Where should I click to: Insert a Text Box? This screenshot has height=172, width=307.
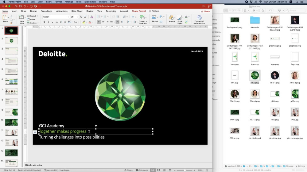click(161, 22)
